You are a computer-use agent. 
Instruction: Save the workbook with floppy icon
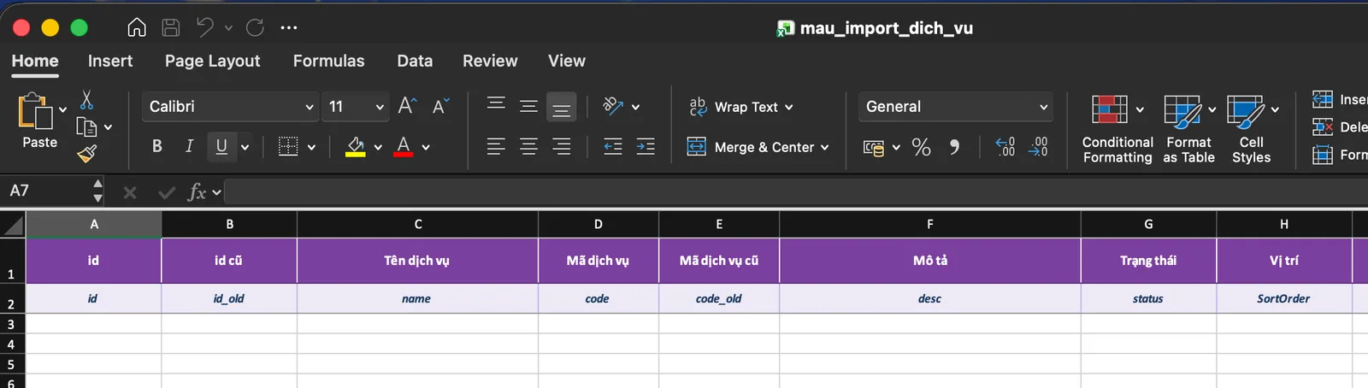coord(171,28)
